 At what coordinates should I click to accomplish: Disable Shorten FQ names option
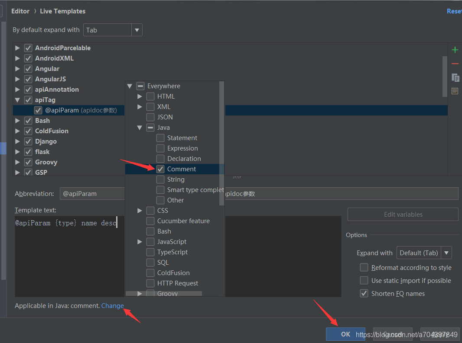click(364, 293)
